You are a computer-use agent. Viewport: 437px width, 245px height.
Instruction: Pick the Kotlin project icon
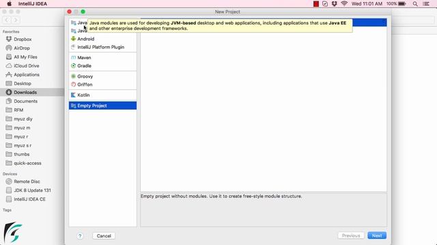pos(73,95)
